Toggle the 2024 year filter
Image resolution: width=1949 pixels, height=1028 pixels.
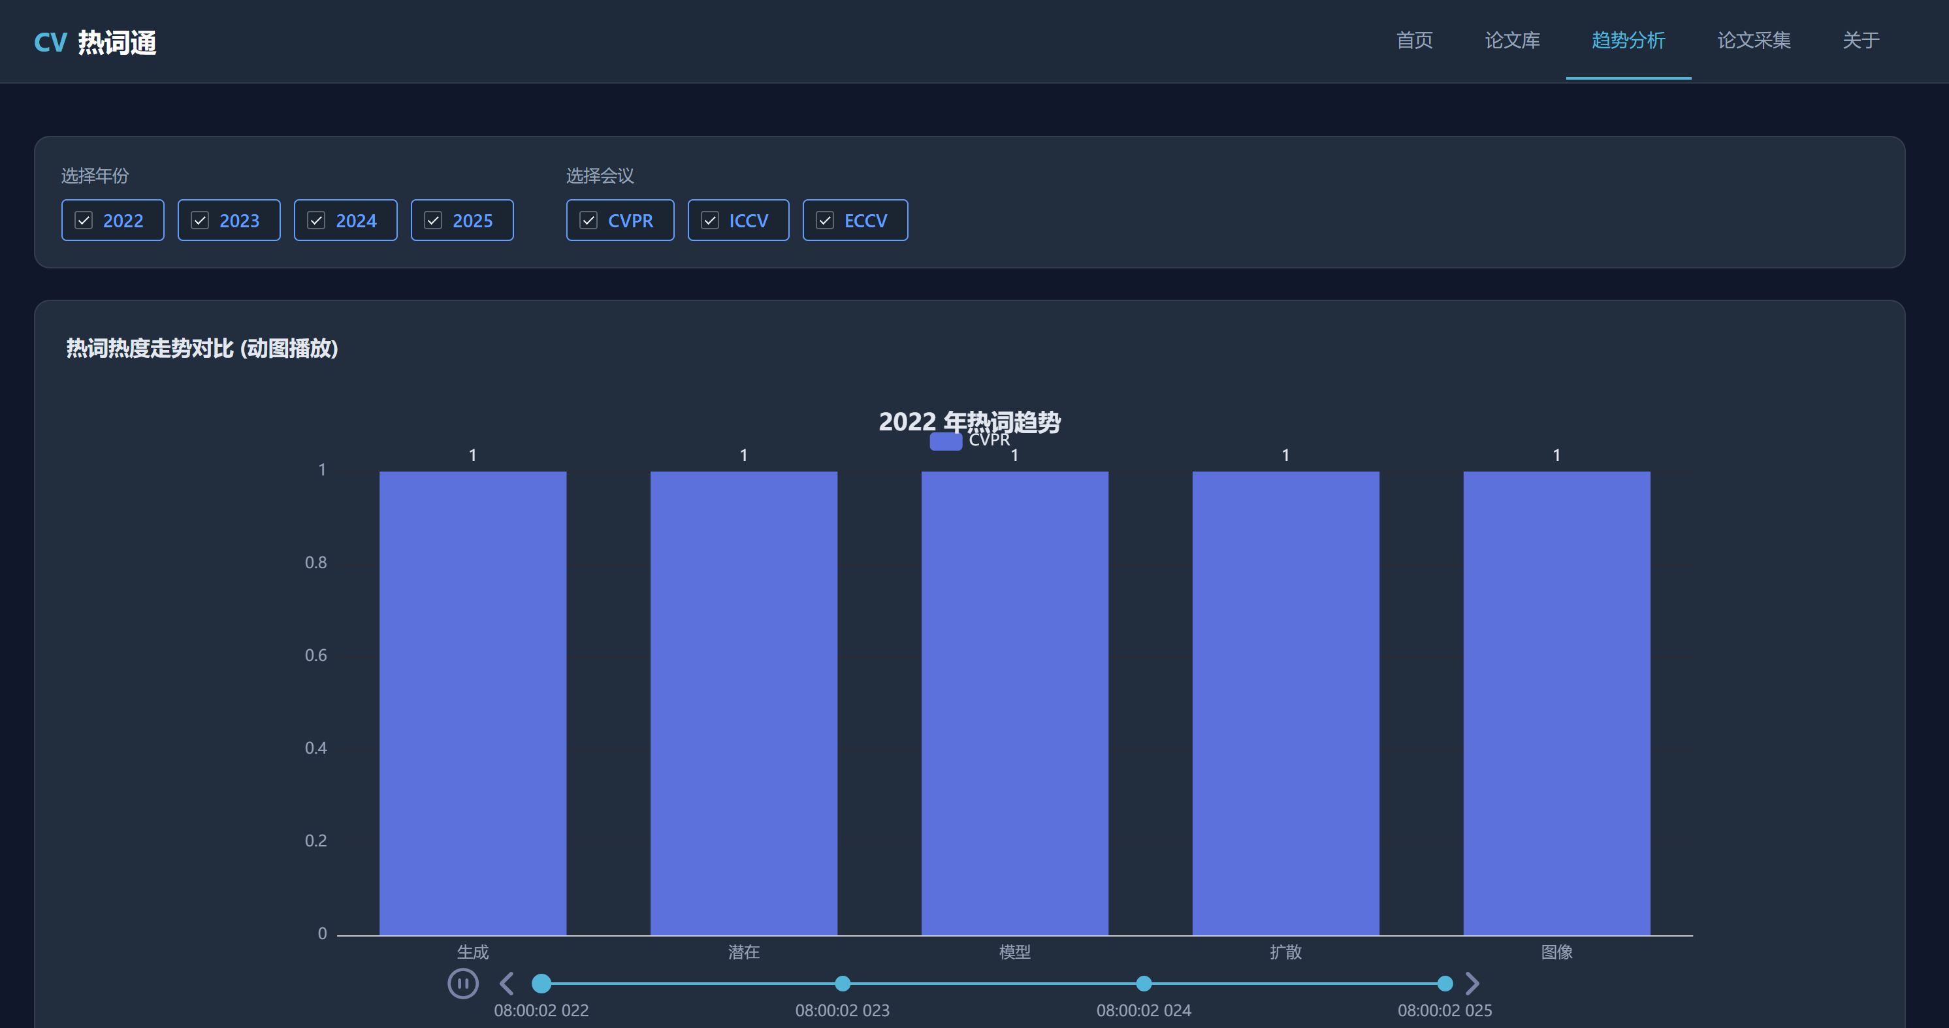point(346,220)
